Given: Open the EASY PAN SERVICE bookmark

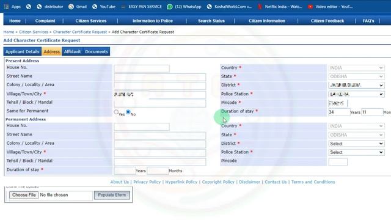Looking at the screenshot, I should pyautogui.click(x=141, y=7).
